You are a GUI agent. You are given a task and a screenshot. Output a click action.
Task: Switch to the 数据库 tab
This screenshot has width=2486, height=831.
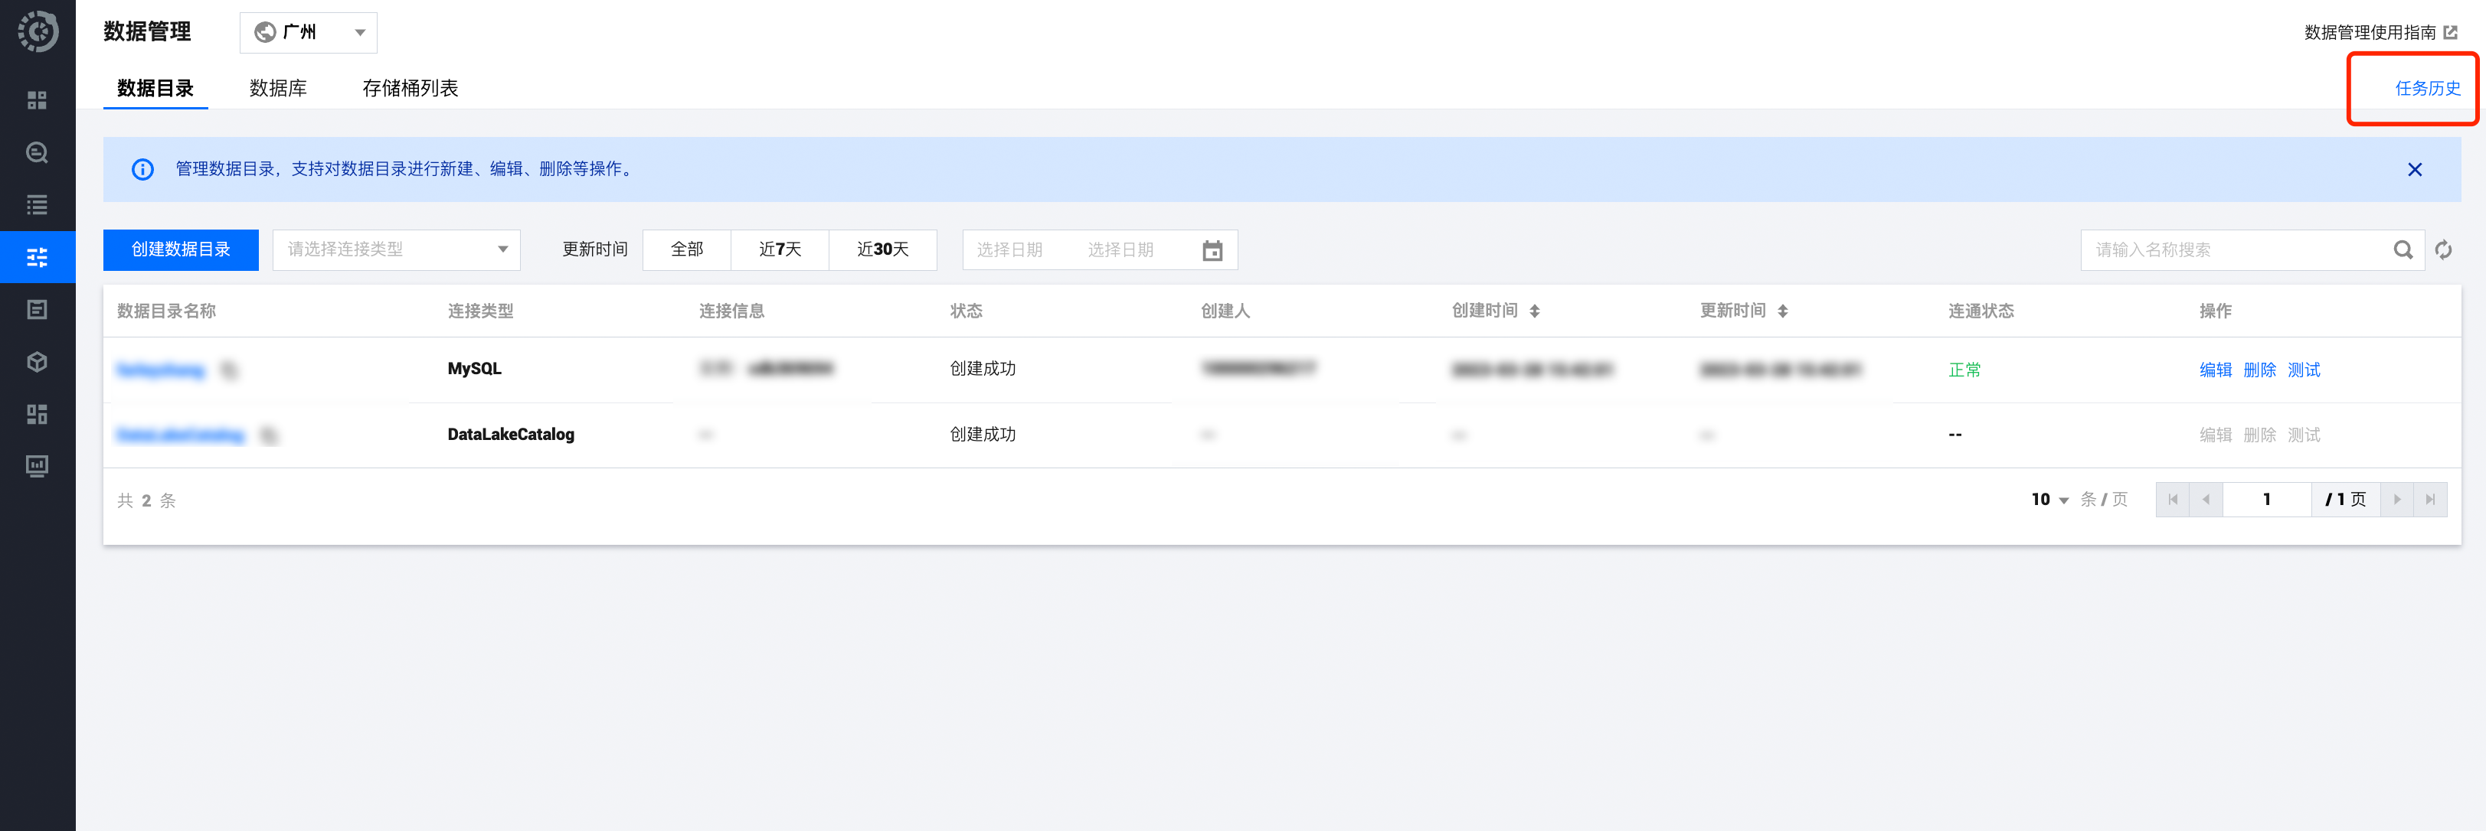tap(278, 89)
